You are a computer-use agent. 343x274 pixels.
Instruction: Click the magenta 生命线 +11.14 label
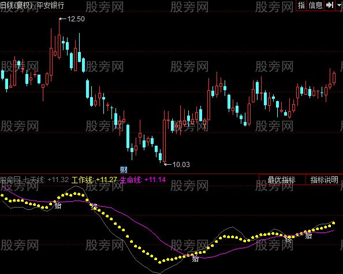pos(143,180)
